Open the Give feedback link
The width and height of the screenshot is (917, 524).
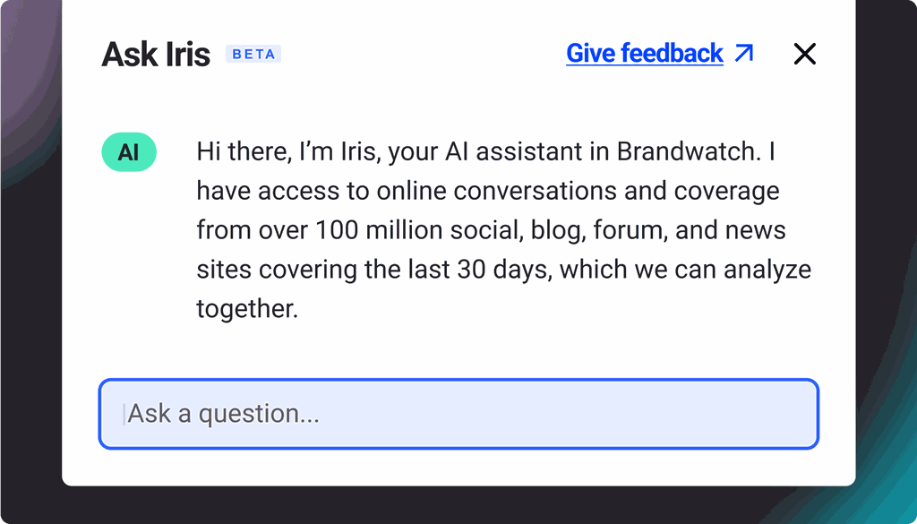[x=645, y=54]
